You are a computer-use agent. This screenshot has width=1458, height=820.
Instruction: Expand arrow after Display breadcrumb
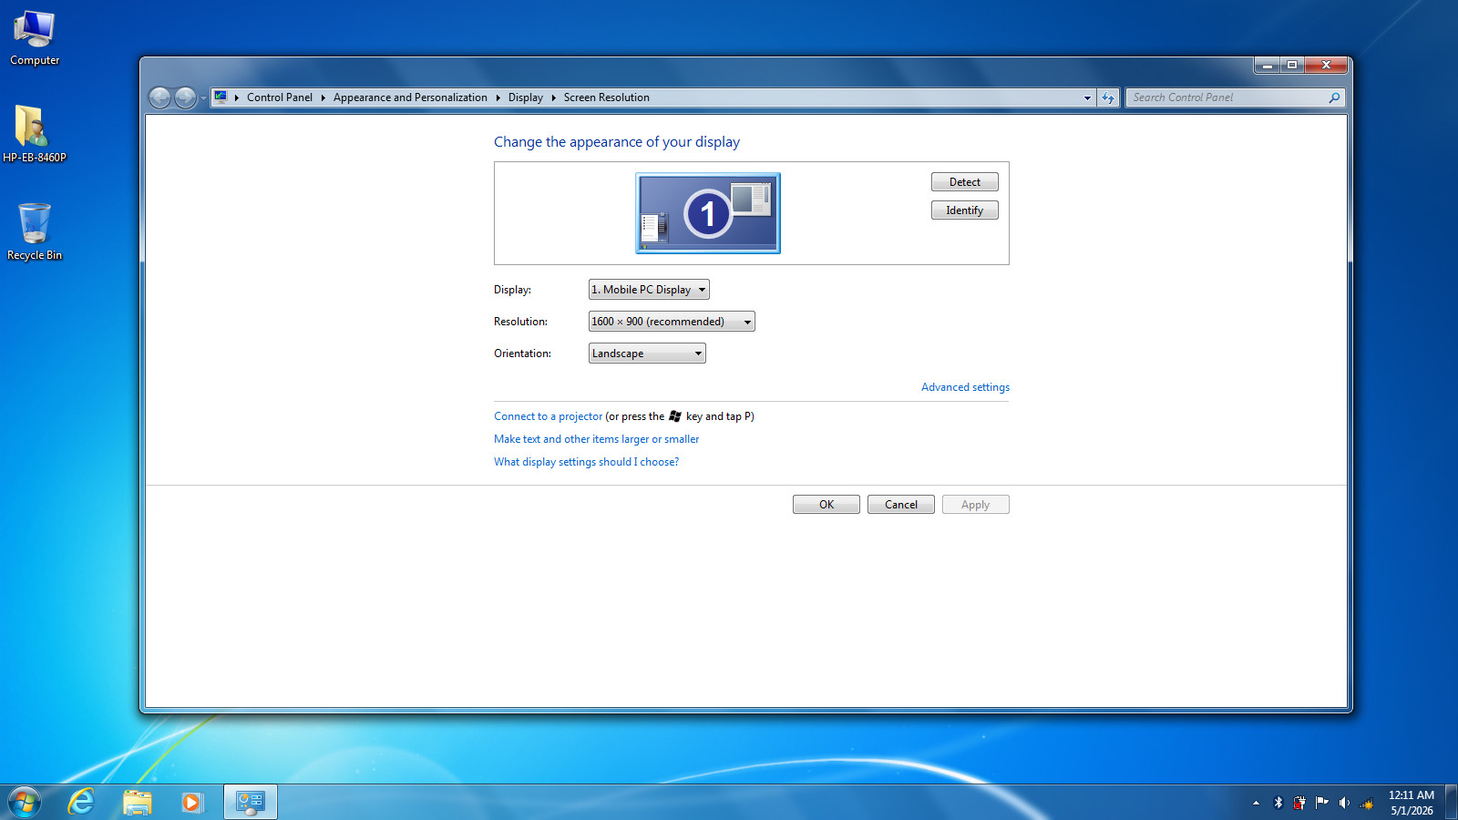[x=553, y=97]
